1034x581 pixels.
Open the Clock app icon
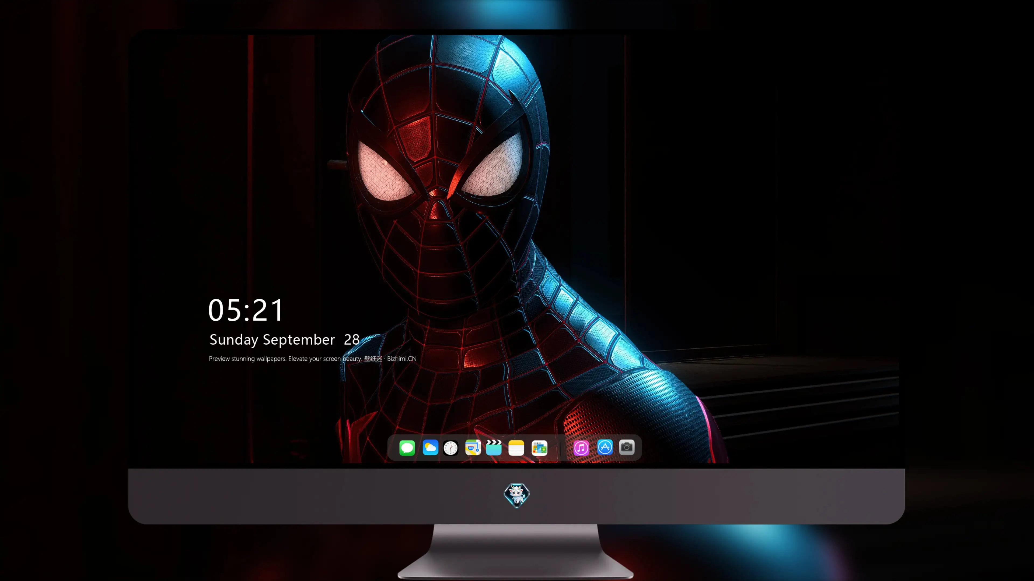point(450,448)
